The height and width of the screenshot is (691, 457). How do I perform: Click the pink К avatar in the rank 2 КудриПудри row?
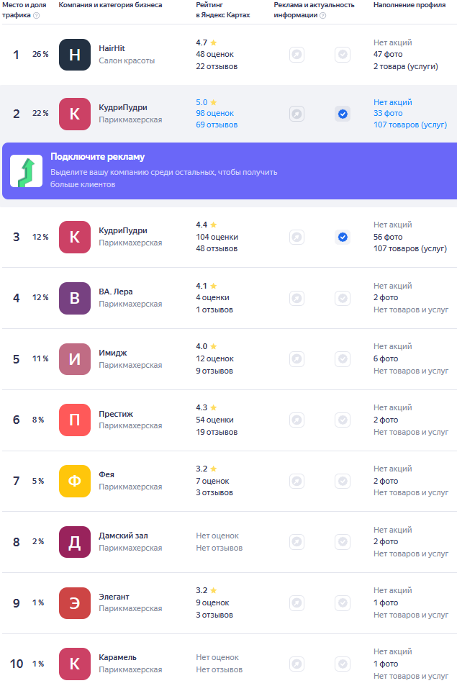pos(74,114)
